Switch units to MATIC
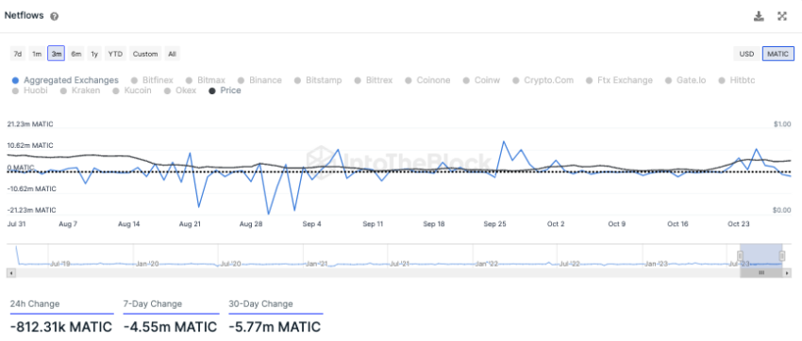802x341 pixels. tap(778, 54)
